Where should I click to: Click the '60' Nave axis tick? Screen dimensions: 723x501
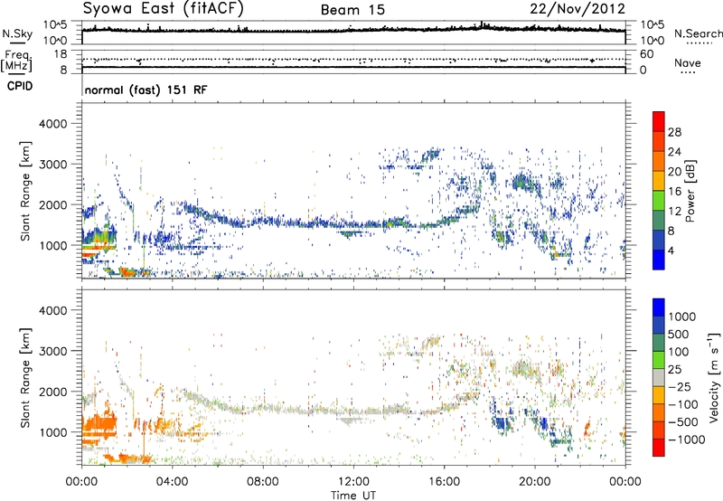tap(646, 54)
